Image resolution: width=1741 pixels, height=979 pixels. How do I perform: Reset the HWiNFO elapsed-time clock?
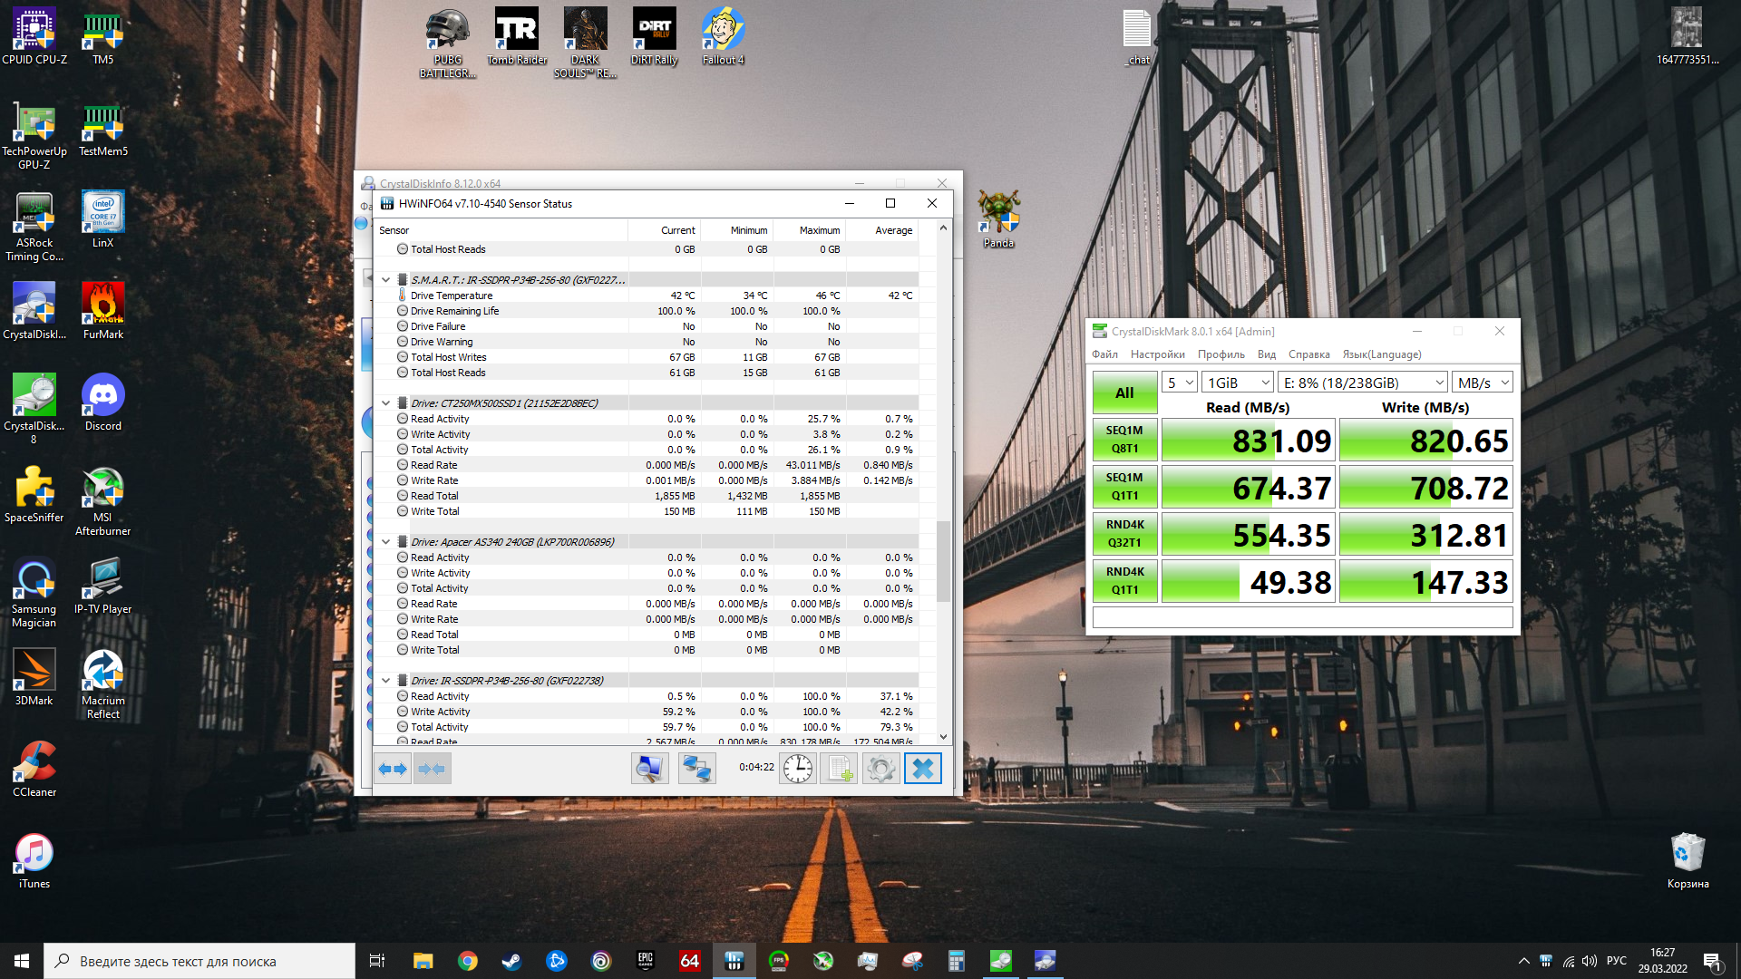coord(798,769)
